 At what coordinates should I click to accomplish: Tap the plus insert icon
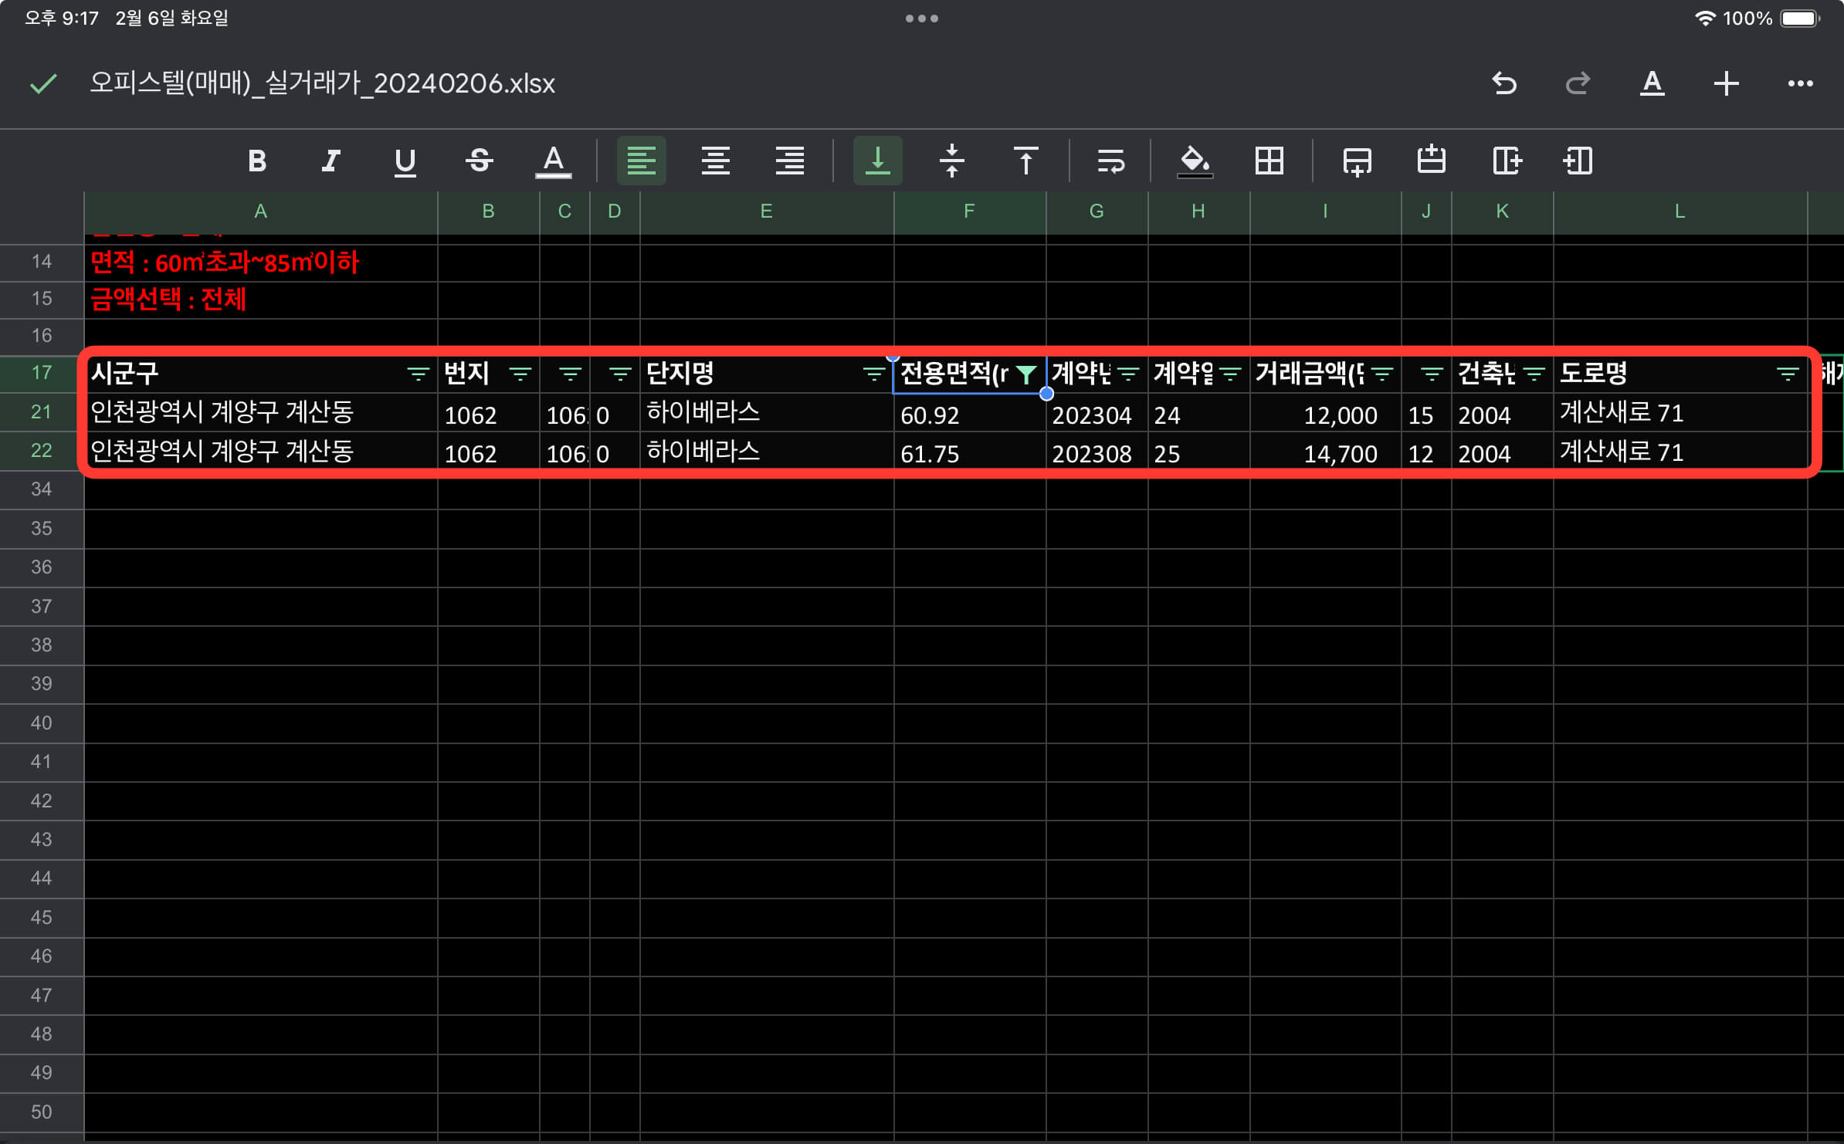[1726, 83]
